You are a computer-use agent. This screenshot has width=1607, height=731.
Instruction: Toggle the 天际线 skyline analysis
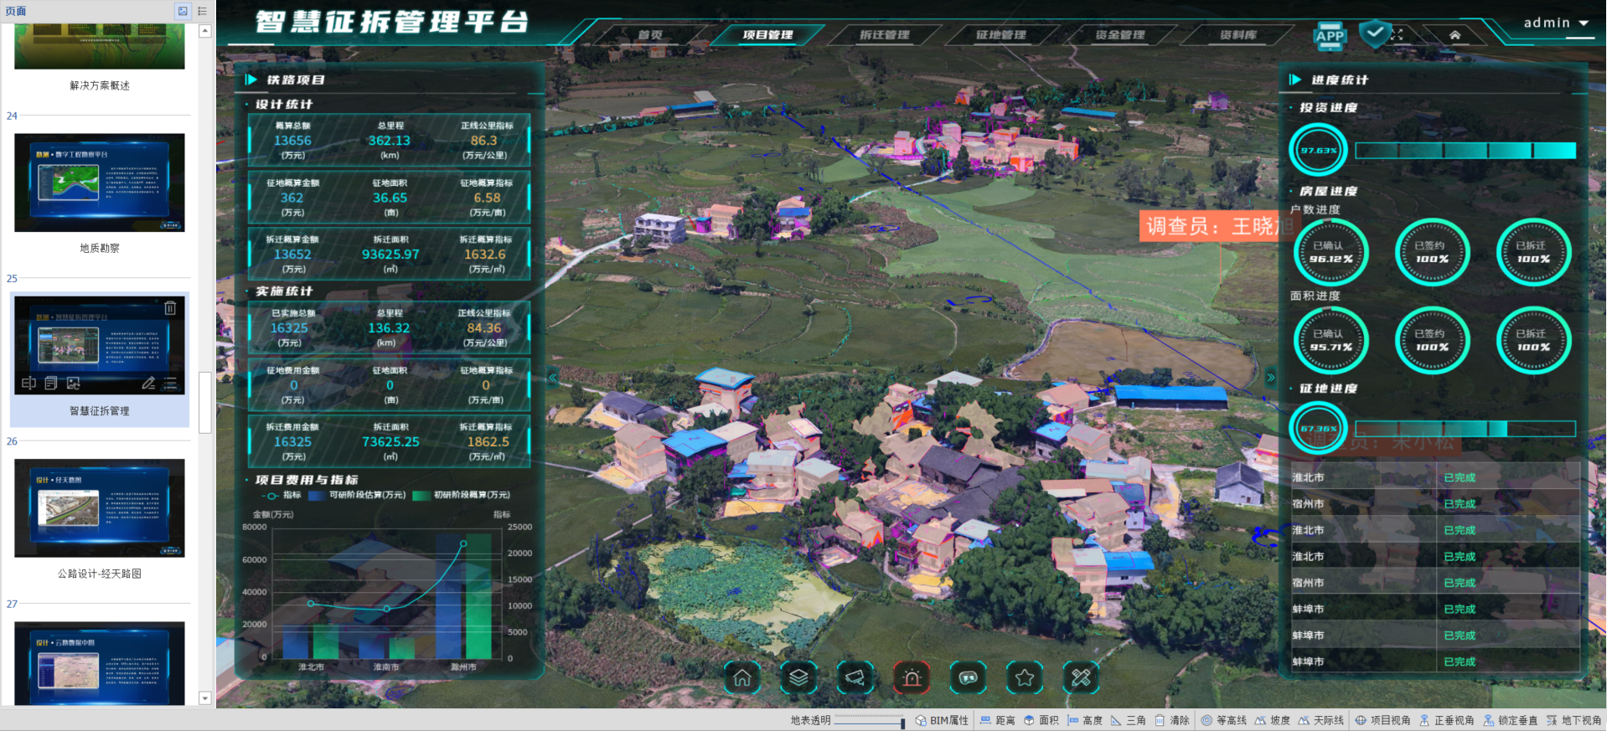pyautogui.click(x=1321, y=720)
